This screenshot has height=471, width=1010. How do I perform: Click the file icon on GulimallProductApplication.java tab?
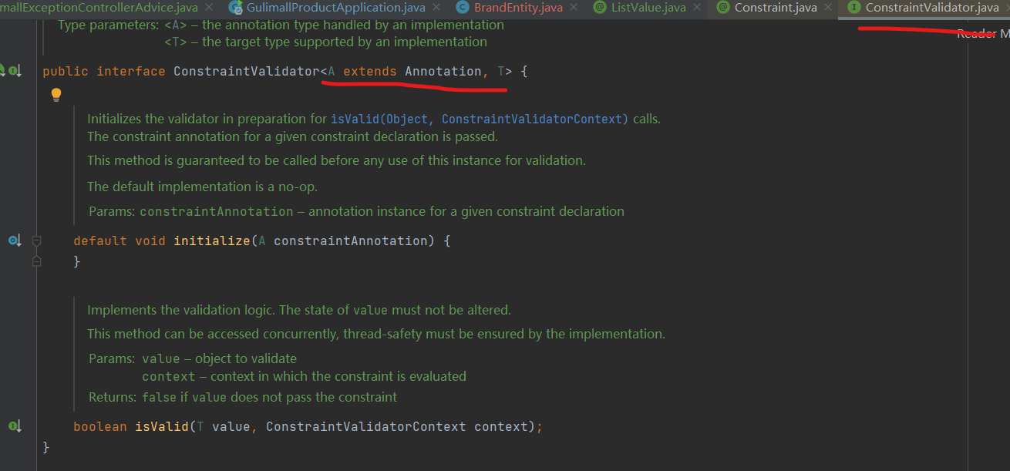(x=235, y=8)
